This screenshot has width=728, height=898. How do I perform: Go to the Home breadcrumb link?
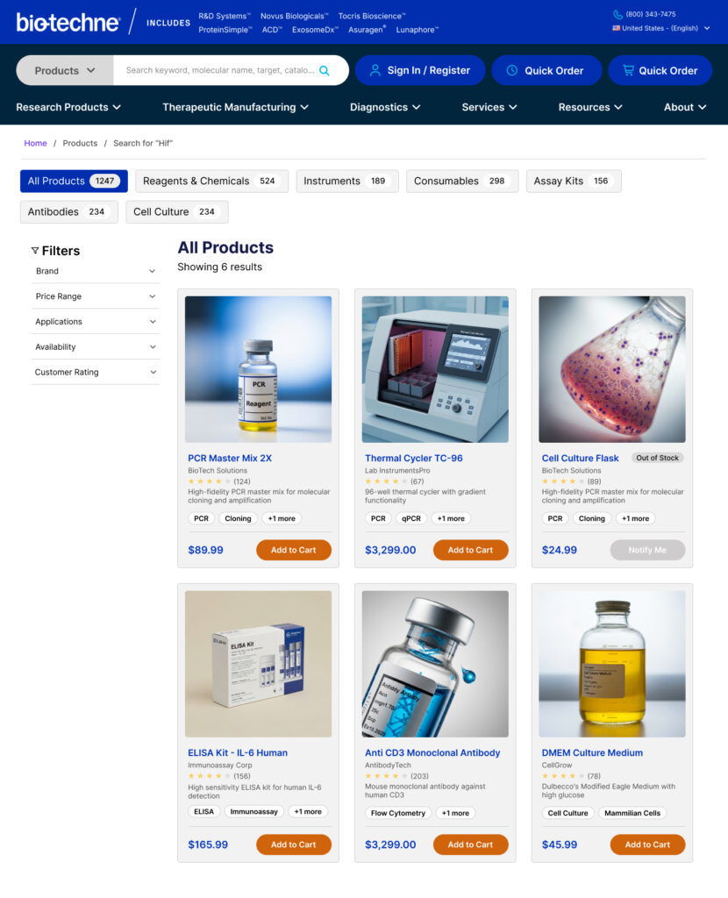point(35,143)
